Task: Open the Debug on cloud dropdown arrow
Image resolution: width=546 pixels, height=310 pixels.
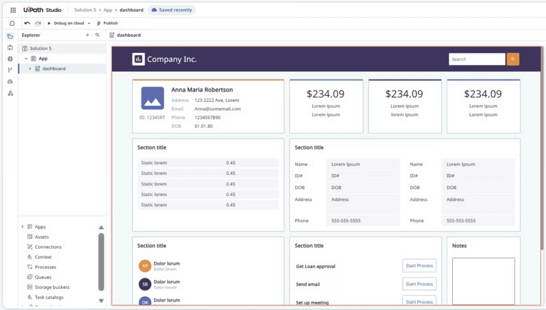Action: [89, 23]
